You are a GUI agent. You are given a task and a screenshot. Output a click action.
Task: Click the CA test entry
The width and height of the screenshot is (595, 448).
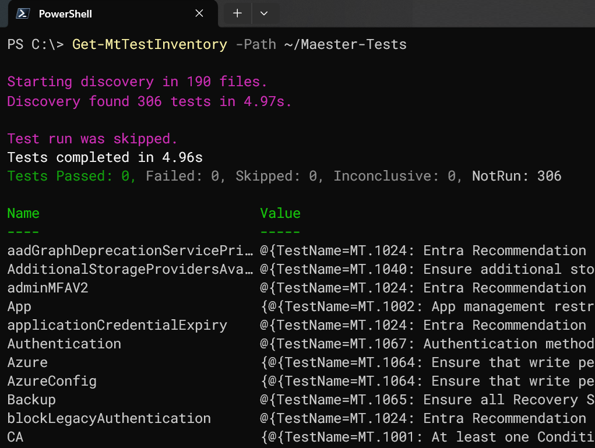point(14,437)
